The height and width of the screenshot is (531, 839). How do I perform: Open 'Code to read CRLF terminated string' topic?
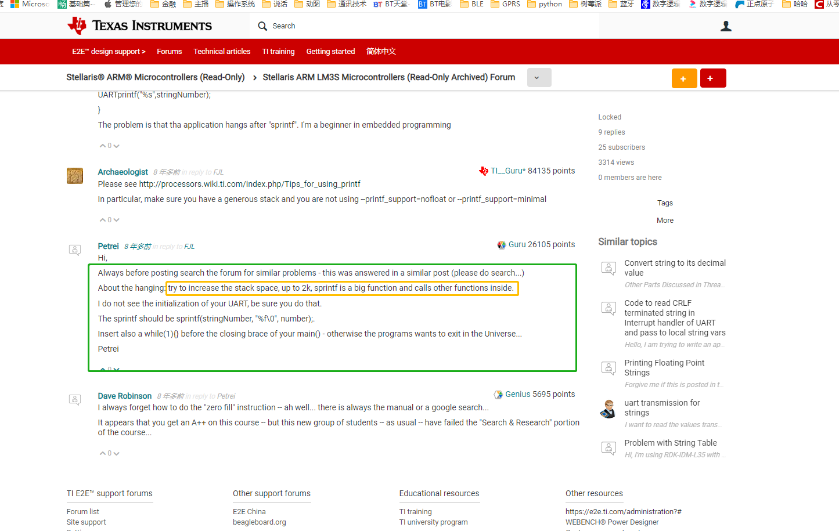675,318
